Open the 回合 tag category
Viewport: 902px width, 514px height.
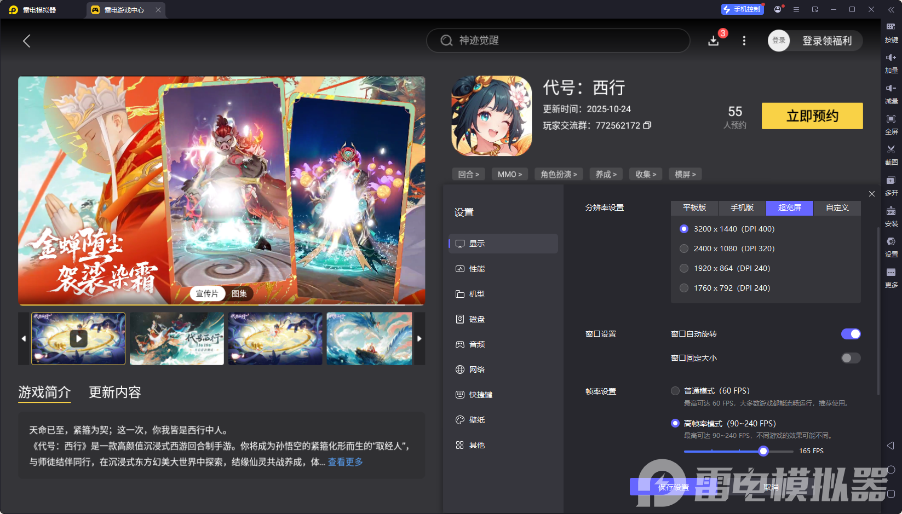coord(469,174)
